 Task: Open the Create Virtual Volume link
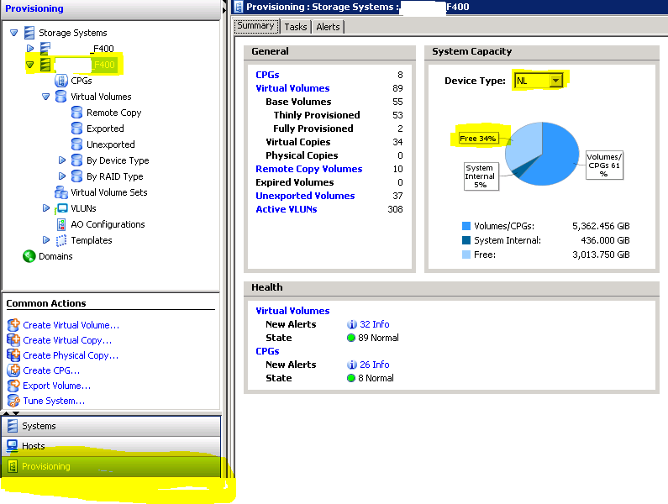click(71, 325)
